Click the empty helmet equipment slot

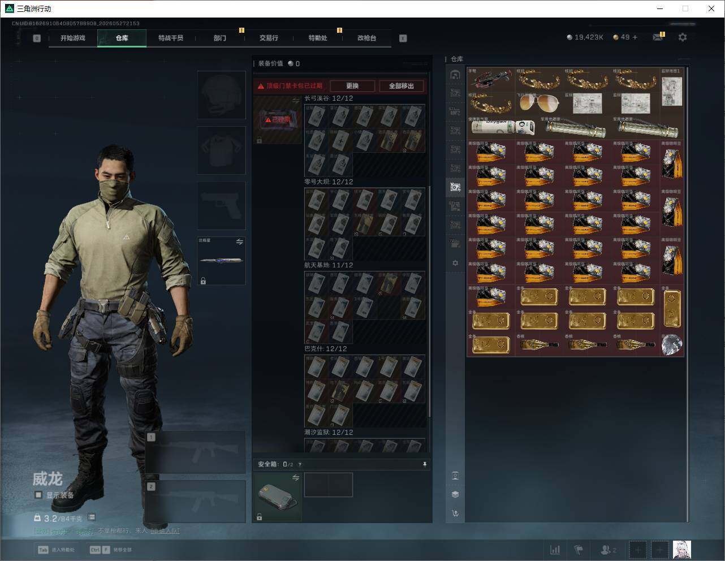pos(221,95)
